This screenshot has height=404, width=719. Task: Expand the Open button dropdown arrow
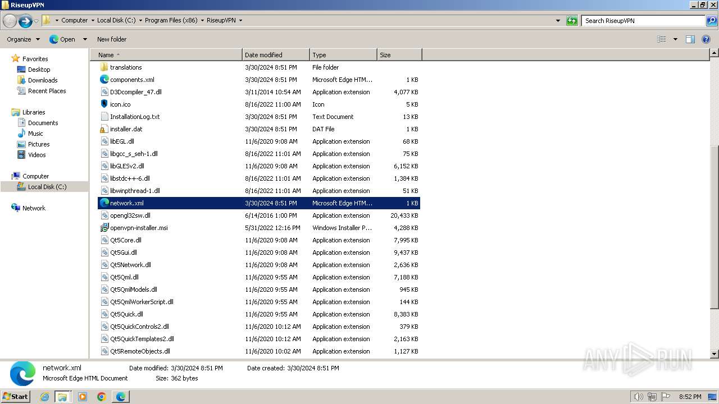(85, 39)
